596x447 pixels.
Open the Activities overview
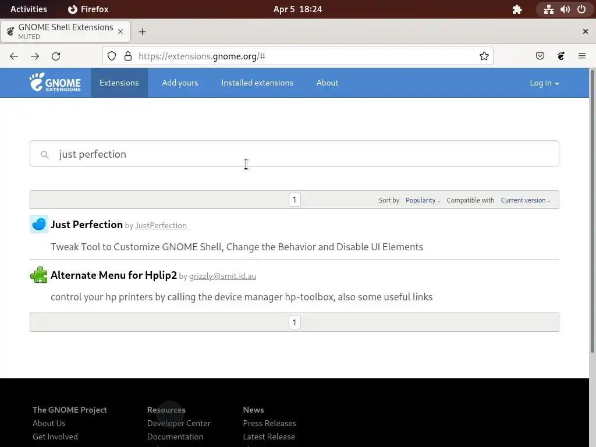(x=29, y=9)
